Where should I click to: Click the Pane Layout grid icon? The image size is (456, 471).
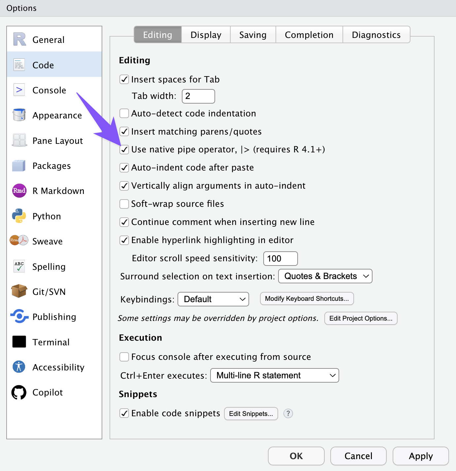click(x=19, y=141)
